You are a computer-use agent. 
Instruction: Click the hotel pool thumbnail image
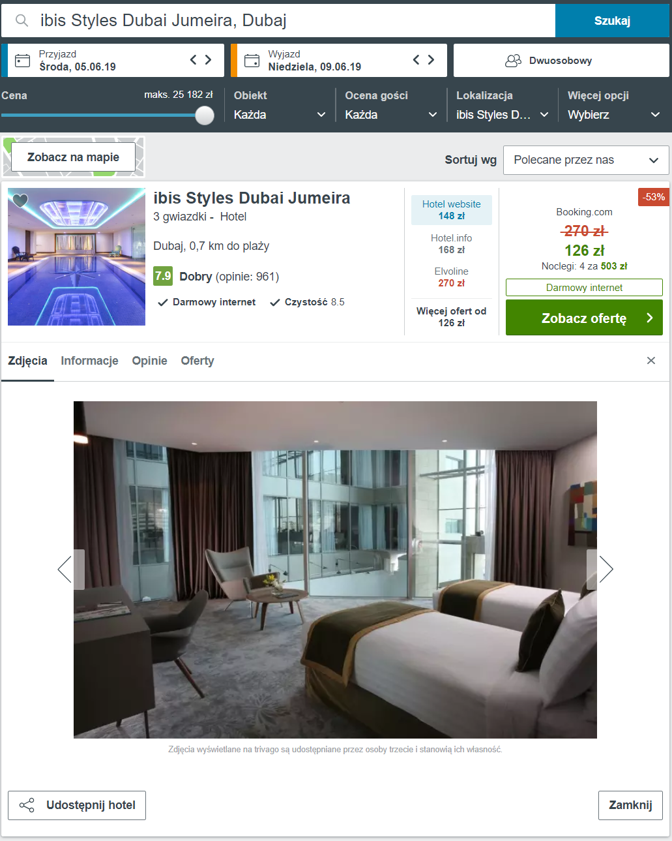pos(76,256)
